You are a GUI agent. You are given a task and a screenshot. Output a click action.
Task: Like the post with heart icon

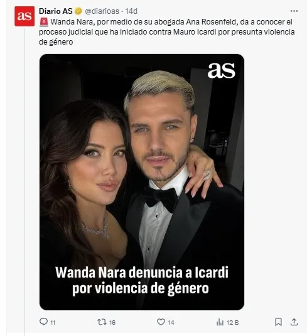tap(161, 322)
